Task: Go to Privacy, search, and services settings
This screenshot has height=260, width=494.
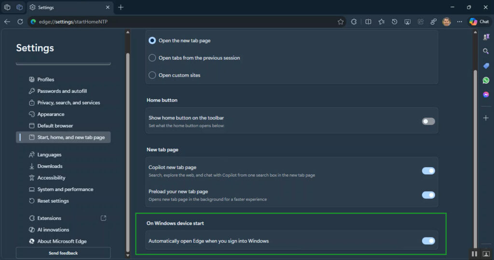Action: tap(69, 103)
